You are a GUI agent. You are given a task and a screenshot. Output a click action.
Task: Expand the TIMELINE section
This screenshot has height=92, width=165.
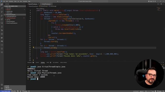pos(15,88)
